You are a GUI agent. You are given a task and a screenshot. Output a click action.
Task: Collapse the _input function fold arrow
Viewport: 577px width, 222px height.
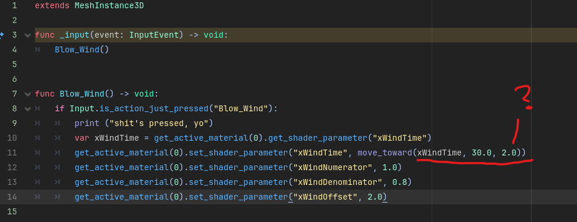click(x=27, y=35)
